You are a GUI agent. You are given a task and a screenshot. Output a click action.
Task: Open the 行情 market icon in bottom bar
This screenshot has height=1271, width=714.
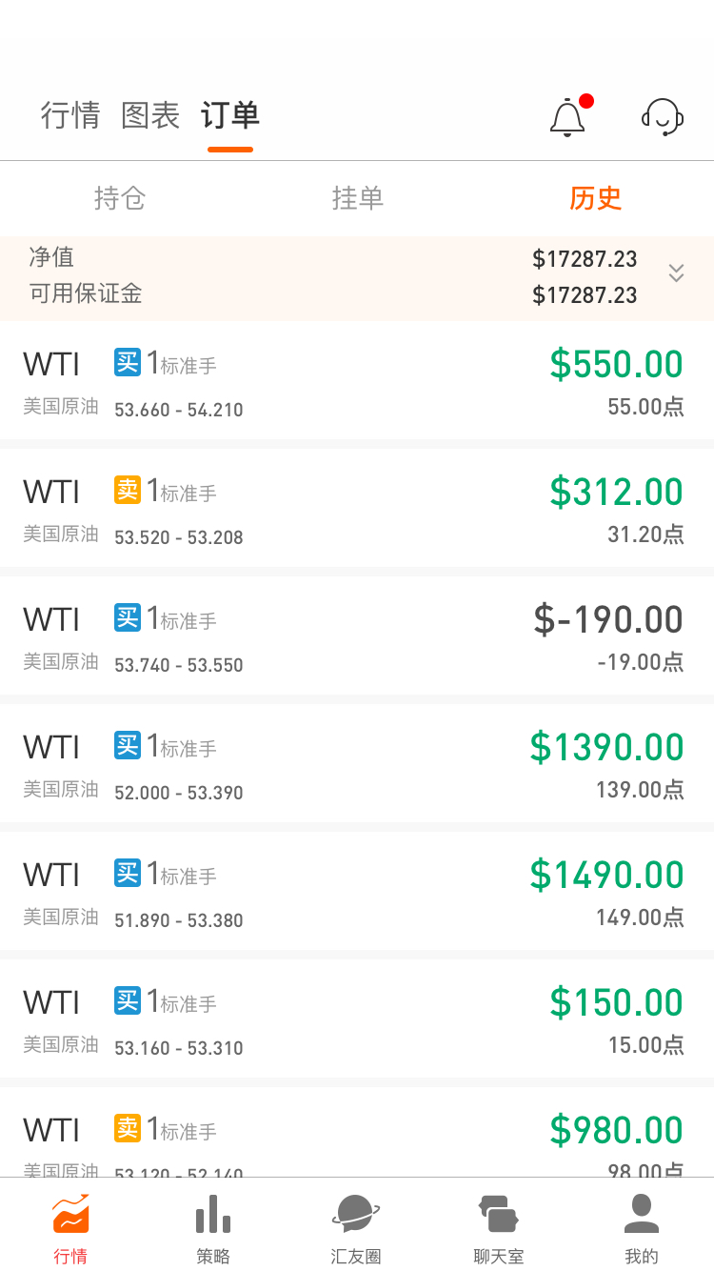[71, 1215]
